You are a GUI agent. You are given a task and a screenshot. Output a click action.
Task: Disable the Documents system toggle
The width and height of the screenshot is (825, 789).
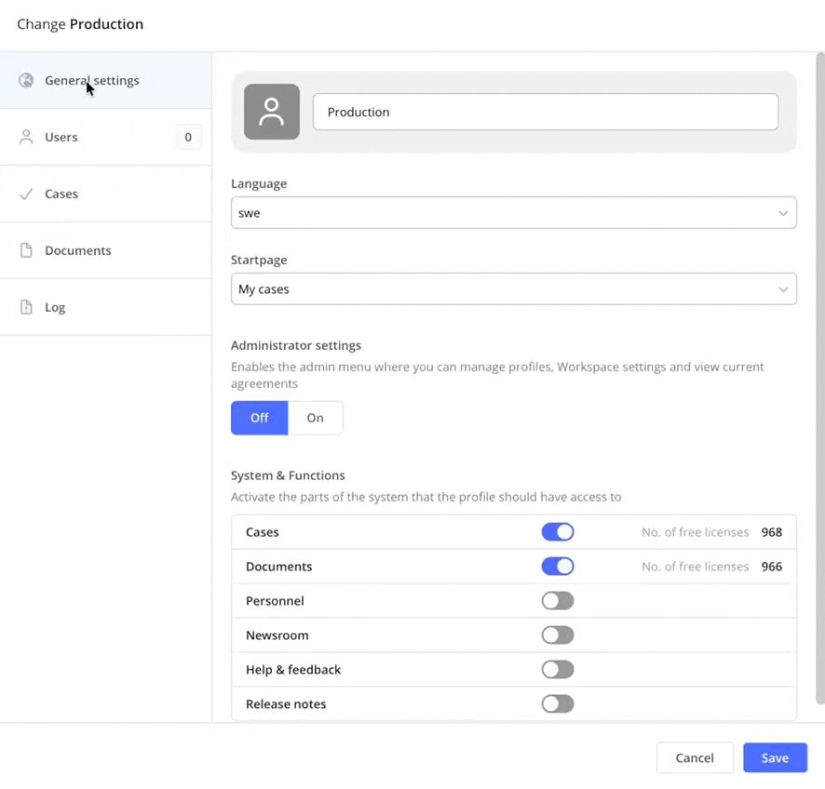(x=558, y=567)
